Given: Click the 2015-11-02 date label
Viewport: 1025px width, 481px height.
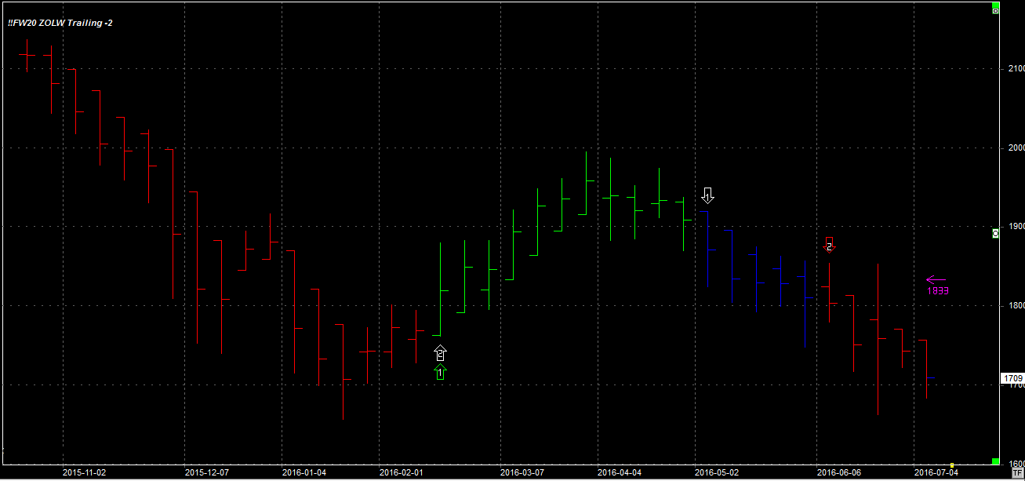Looking at the screenshot, I should (83, 473).
